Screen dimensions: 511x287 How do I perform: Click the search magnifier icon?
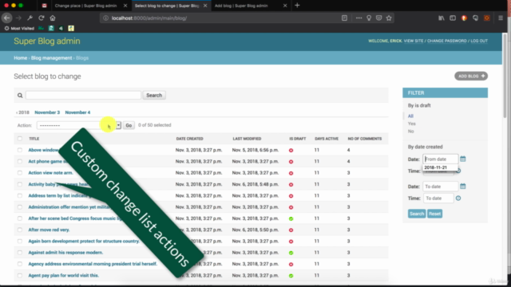20,96
